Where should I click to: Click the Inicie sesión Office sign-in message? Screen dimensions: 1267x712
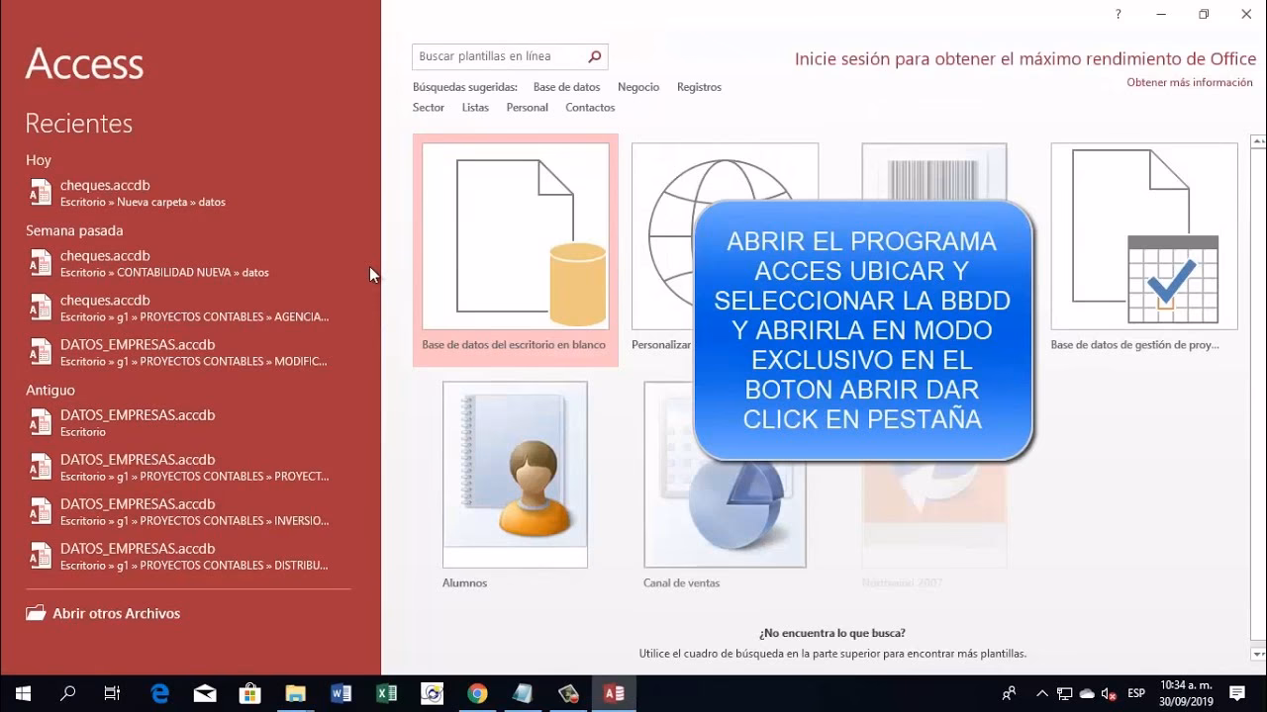pyautogui.click(x=1025, y=59)
